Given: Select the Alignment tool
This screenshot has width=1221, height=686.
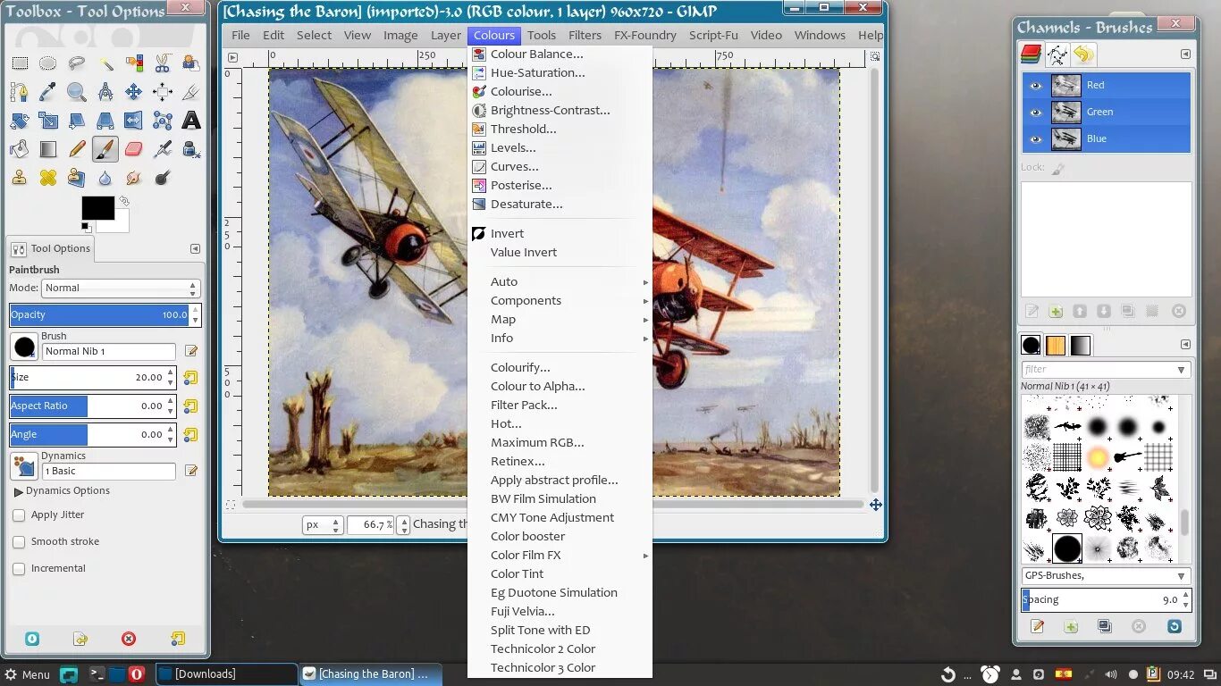Looking at the screenshot, I should pos(163,92).
